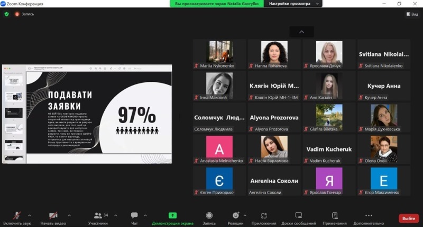The height and width of the screenshot is (227, 423).
Task: Click muted mic icon on Vadim Kucheruk
Action: (x=306, y=161)
